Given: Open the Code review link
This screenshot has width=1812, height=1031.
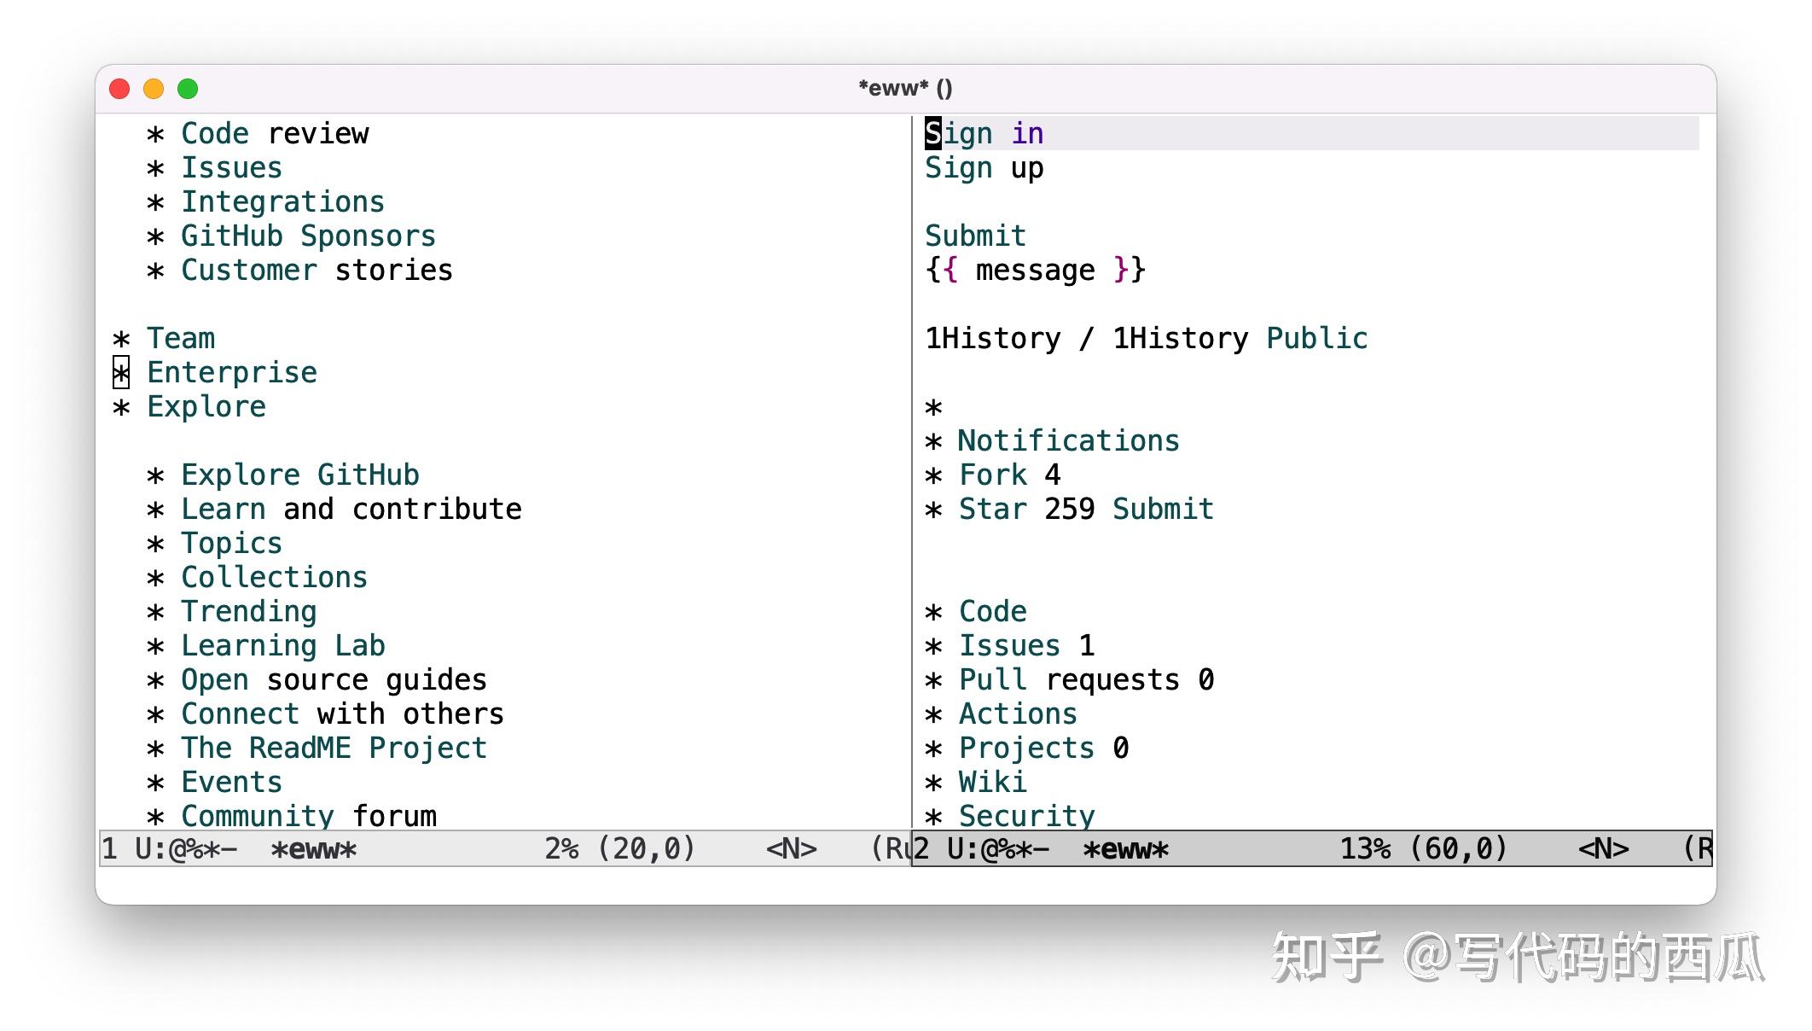Looking at the screenshot, I should point(275,134).
